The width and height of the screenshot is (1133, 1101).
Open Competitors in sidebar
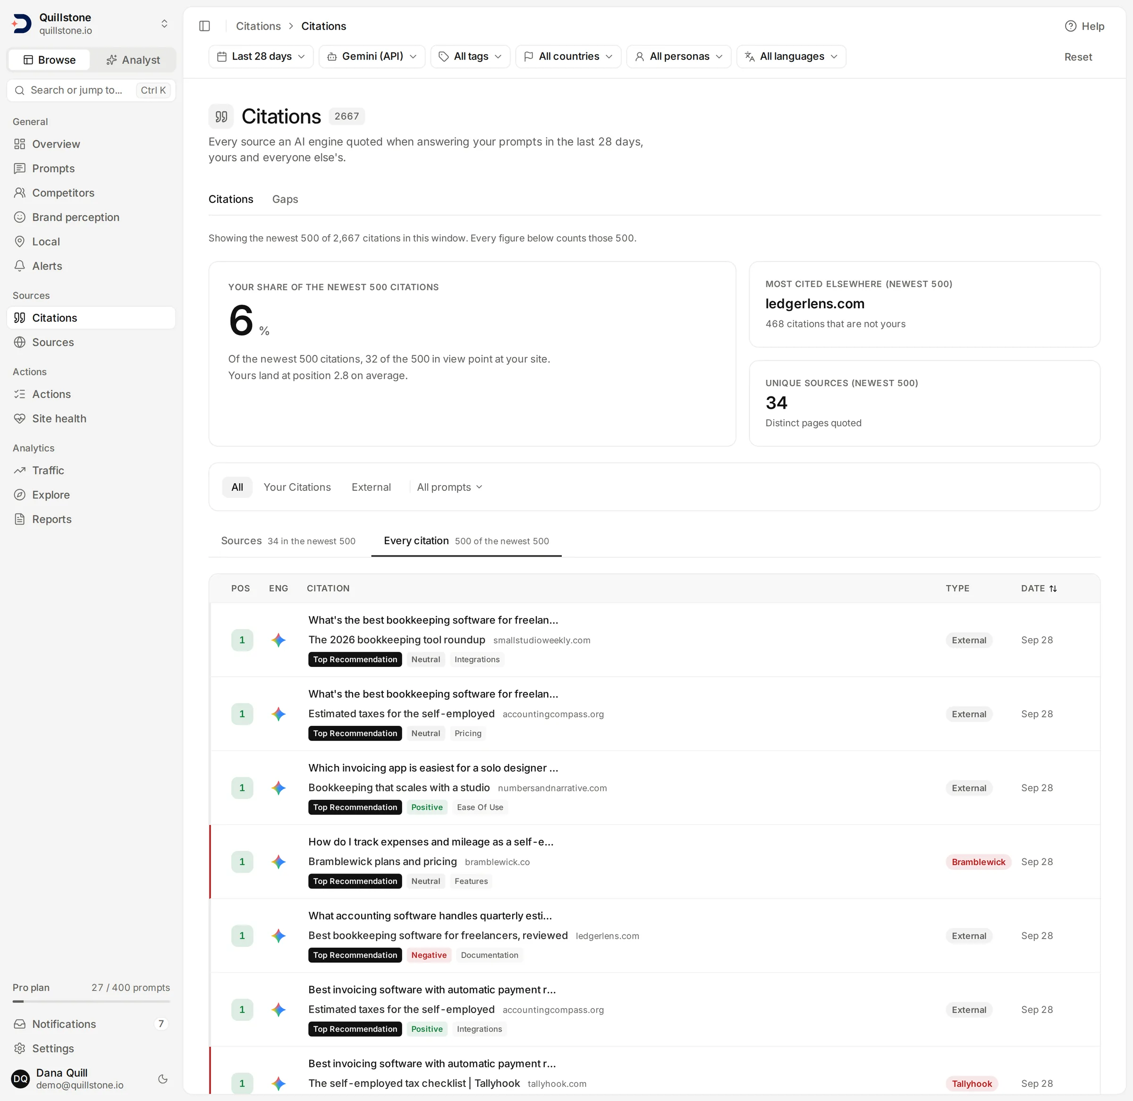91,193
